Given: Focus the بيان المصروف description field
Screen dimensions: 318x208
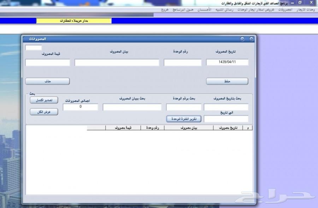Looking at the screenshot, I should coord(117,63).
